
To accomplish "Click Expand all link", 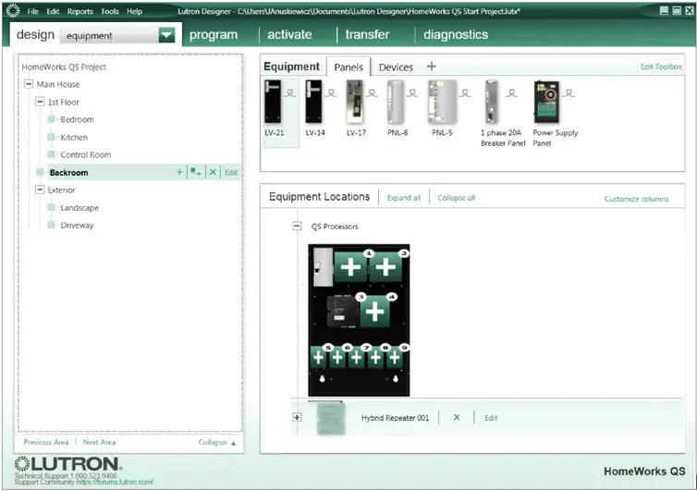I will pos(404,198).
